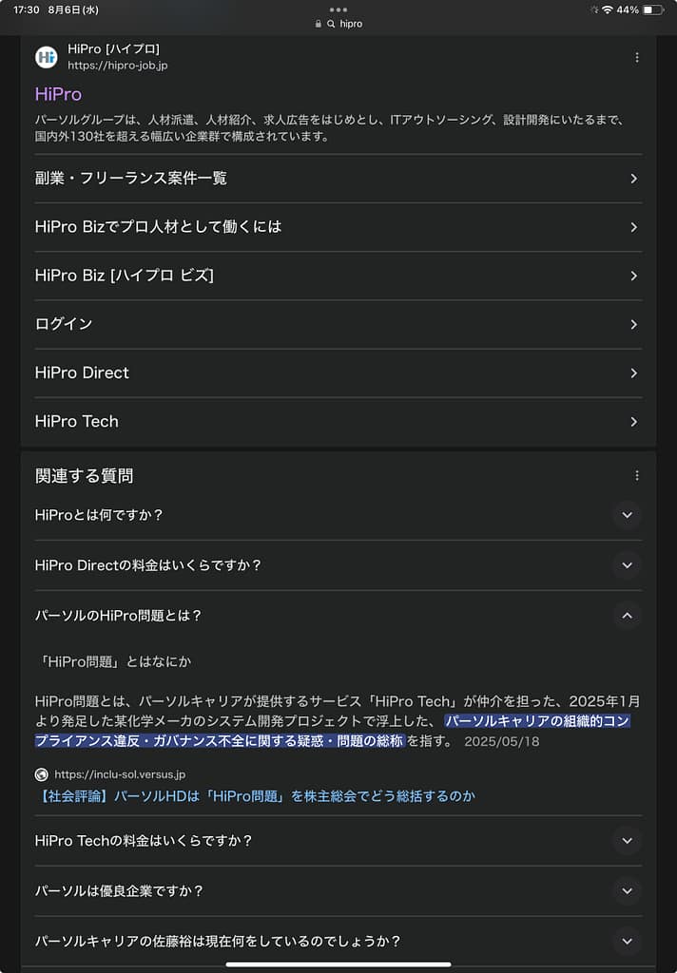Expand the question HiProとは何ですか？
677x973 pixels.
point(626,515)
